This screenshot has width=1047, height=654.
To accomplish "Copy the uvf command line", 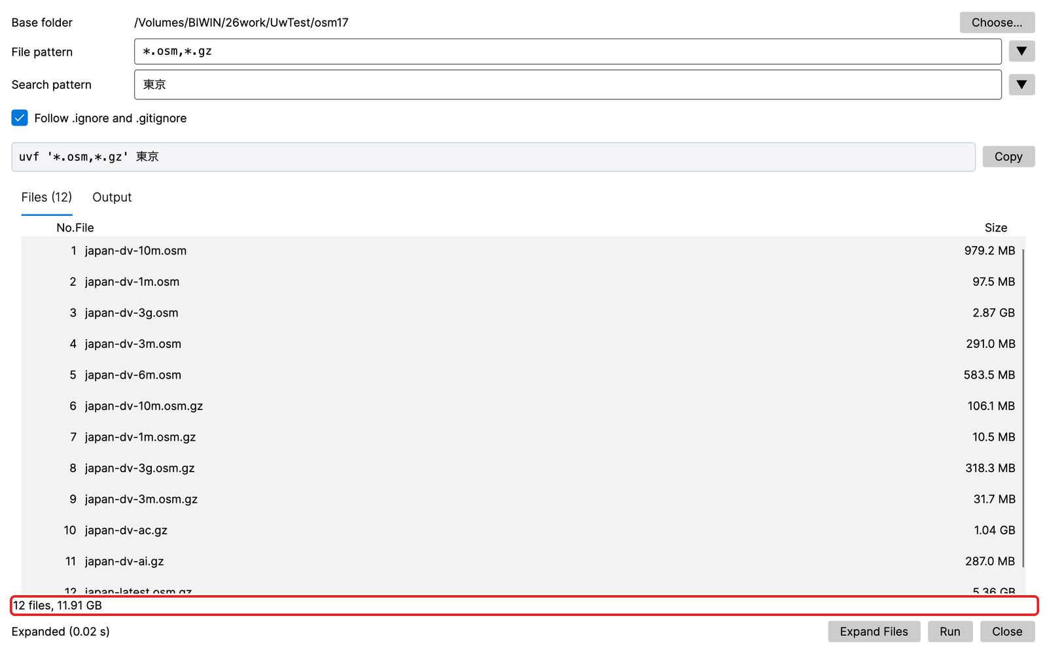I will 1008,156.
